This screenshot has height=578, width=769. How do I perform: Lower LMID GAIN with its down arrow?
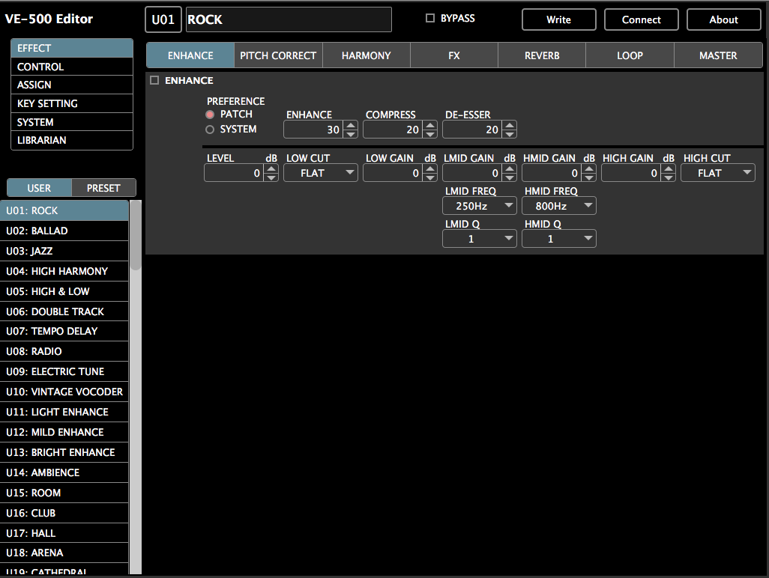510,177
